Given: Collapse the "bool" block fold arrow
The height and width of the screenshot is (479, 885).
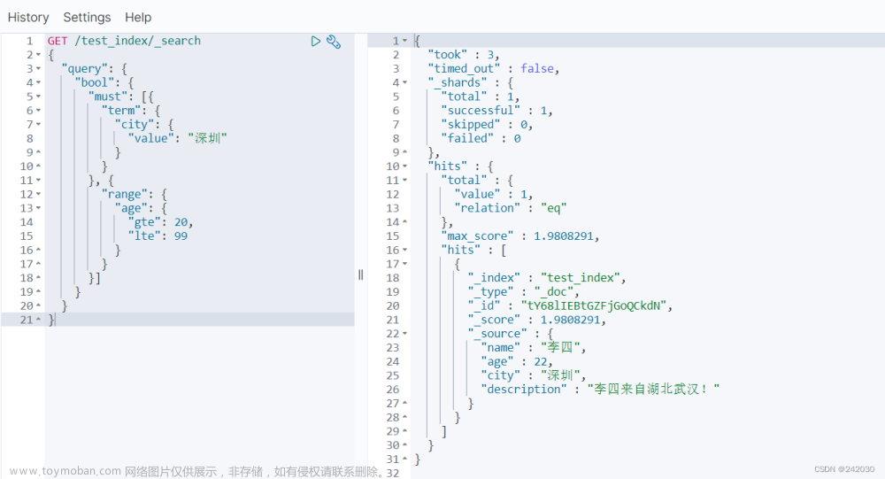Looking at the screenshot, I should [x=38, y=83].
